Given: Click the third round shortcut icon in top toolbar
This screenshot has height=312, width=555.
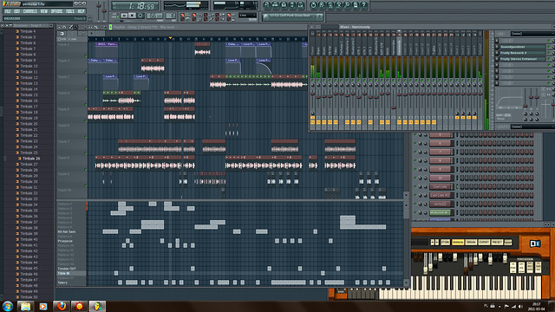Looking at the screenshot, I should click(x=284, y=5).
